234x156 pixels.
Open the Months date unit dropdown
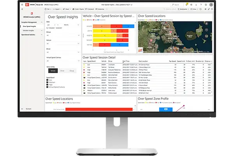(x=71, y=25)
